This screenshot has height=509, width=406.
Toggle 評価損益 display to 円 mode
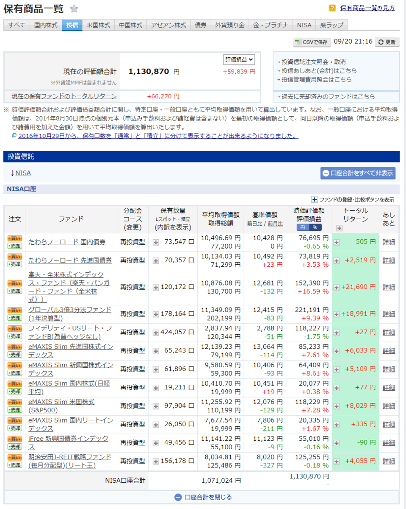[302, 227]
